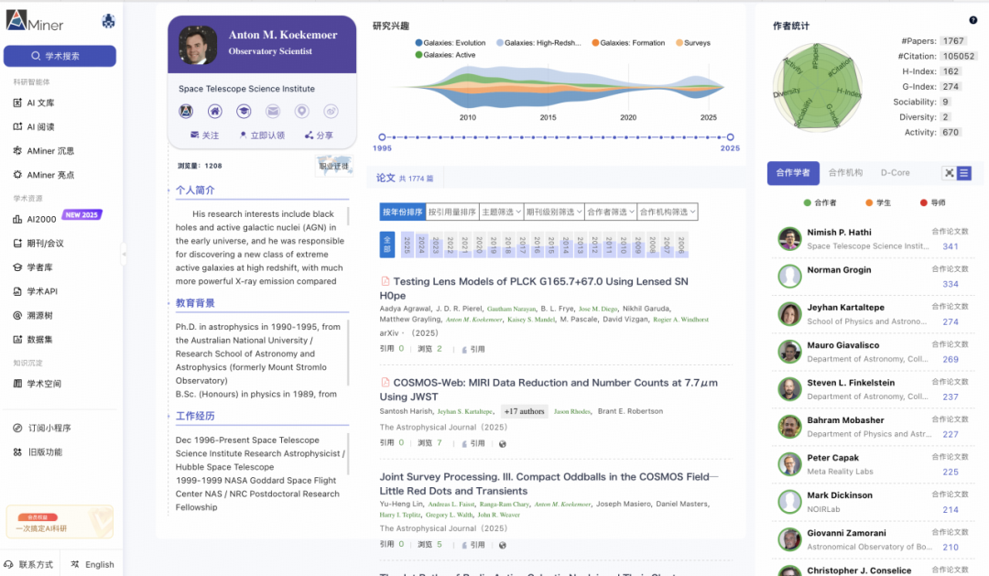This screenshot has height=576, width=989.
Task: Open 学者库 in the sidebar
Action: (x=33, y=267)
